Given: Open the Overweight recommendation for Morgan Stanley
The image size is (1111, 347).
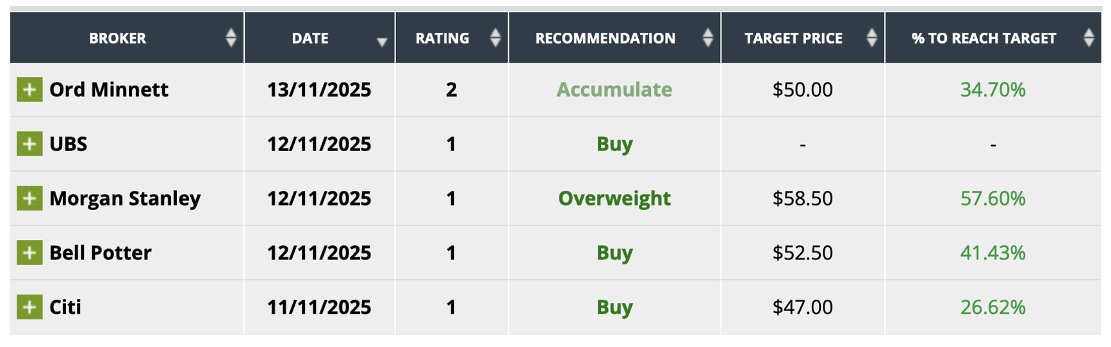Looking at the screenshot, I should click(614, 198).
